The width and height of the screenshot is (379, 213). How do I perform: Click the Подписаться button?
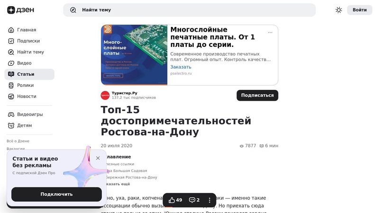tap(257, 96)
